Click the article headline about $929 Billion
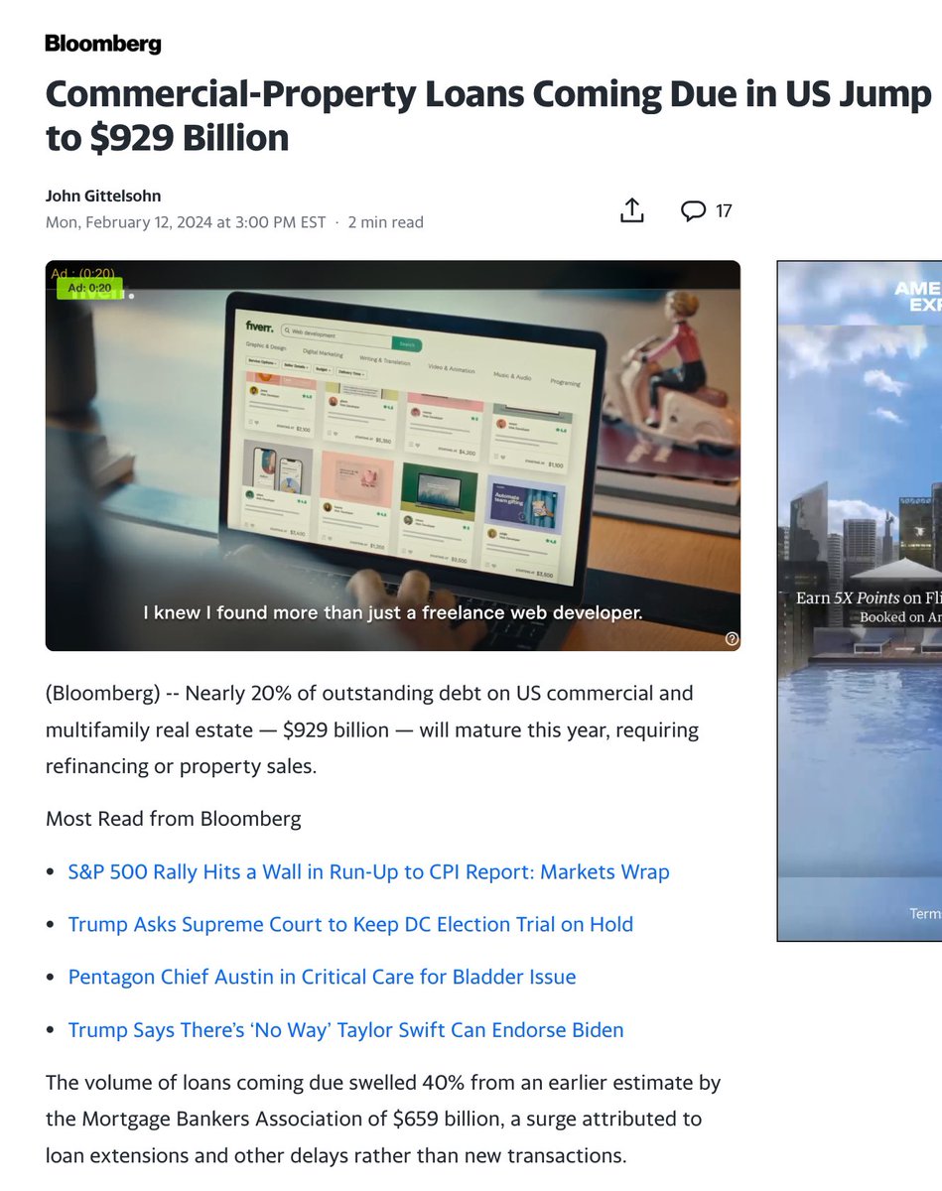Image resolution: width=942 pixels, height=1191 pixels. [488, 116]
